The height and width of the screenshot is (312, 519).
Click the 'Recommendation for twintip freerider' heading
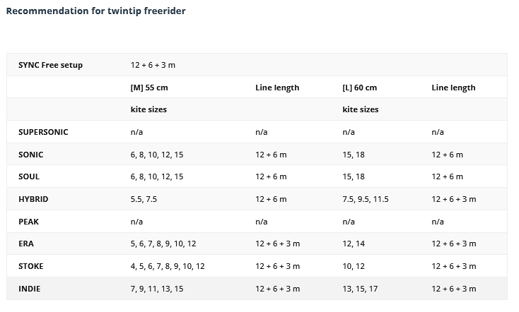(x=95, y=11)
